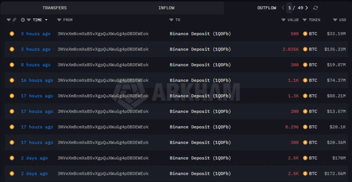Image resolution: width=352 pixels, height=182 pixels.
Task: Open the TO column filter icon
Action: click(171, 20)
